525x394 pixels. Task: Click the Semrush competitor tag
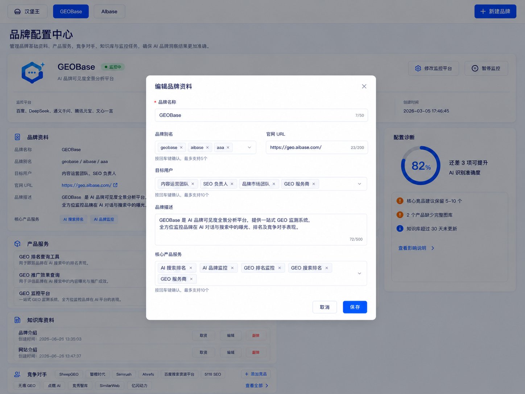[124, 374]
